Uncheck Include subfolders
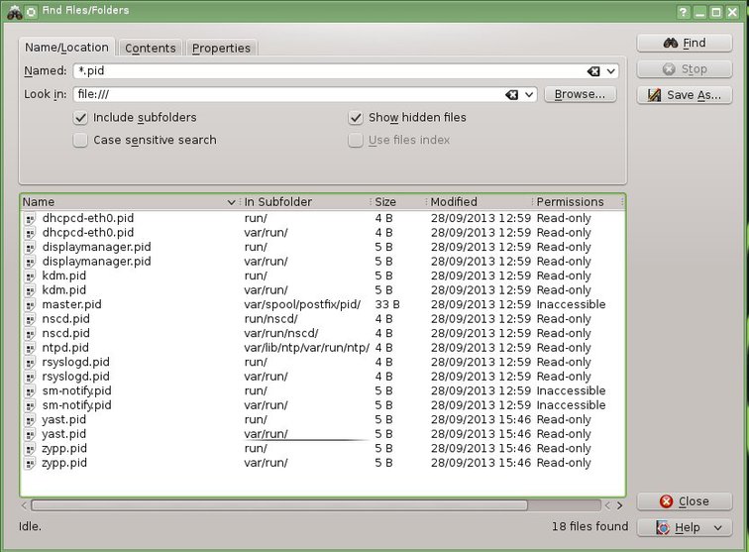 80,117
